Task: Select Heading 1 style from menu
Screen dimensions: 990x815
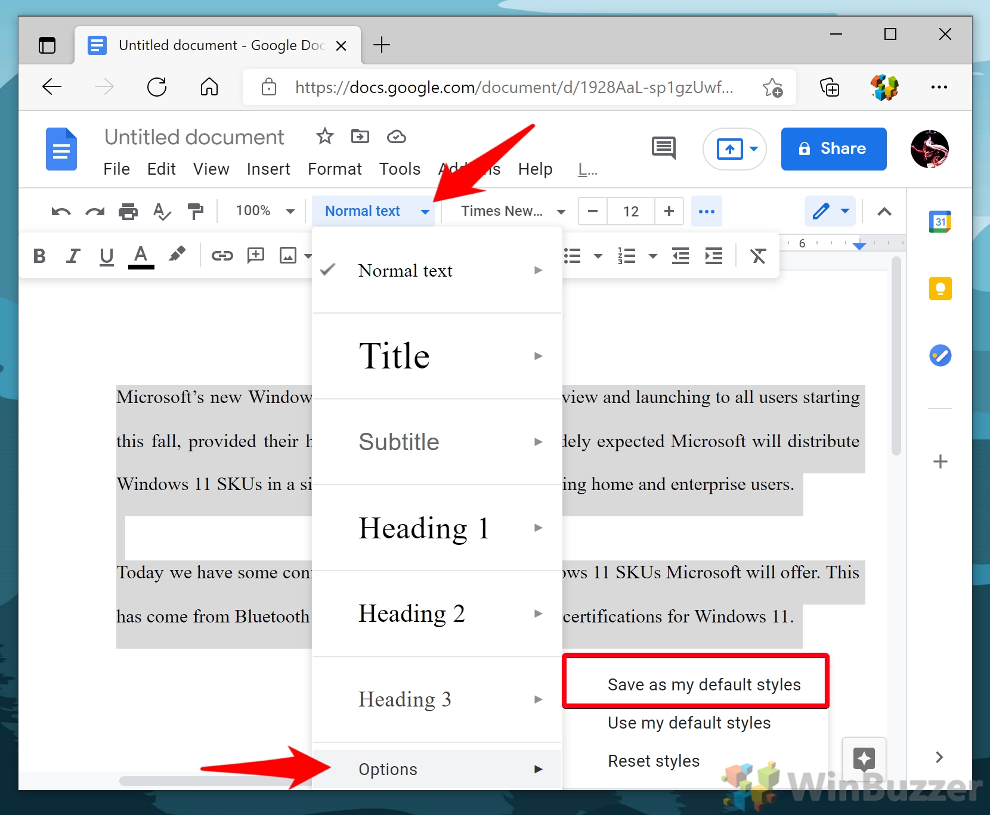Action: 424,528
